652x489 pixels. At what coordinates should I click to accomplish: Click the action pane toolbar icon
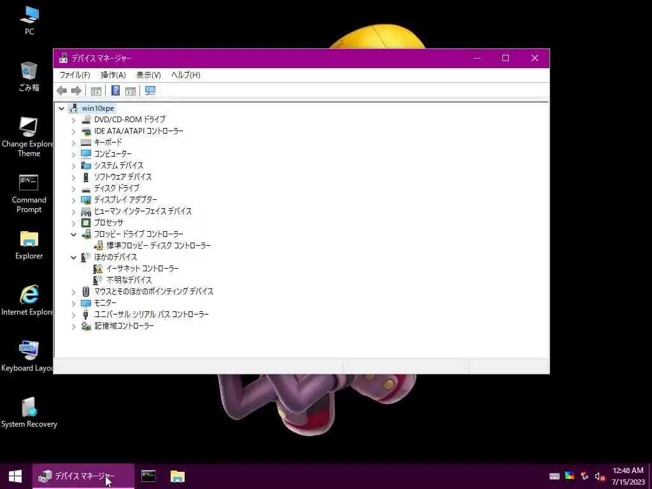click(x=131, y=90)
